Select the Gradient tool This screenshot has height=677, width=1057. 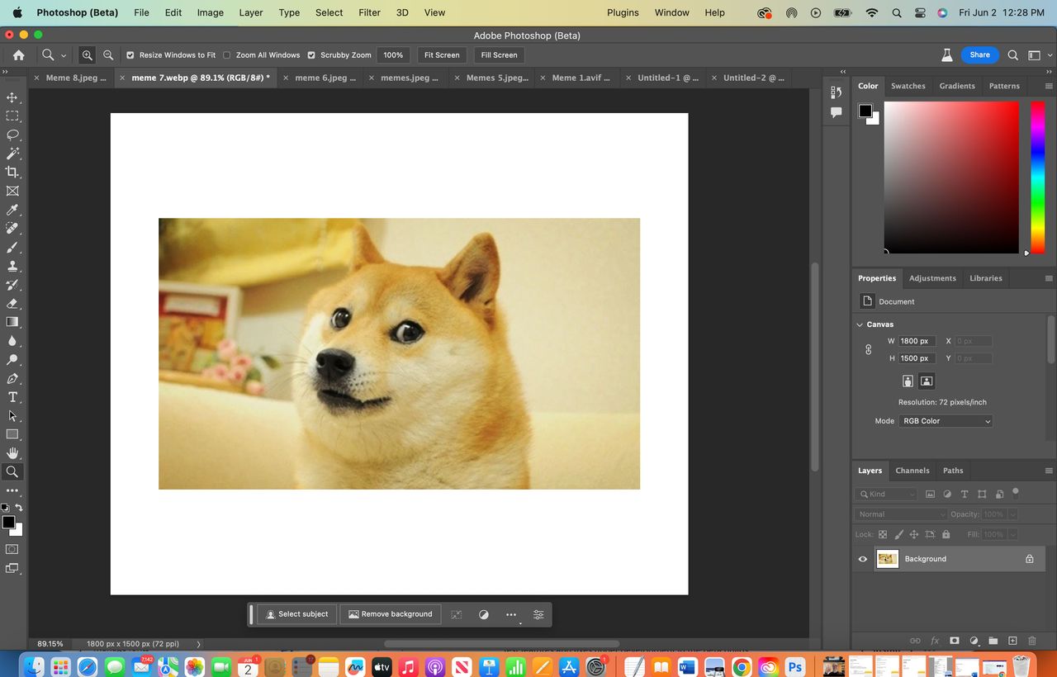pyautogui.click(x=12, y=322)
